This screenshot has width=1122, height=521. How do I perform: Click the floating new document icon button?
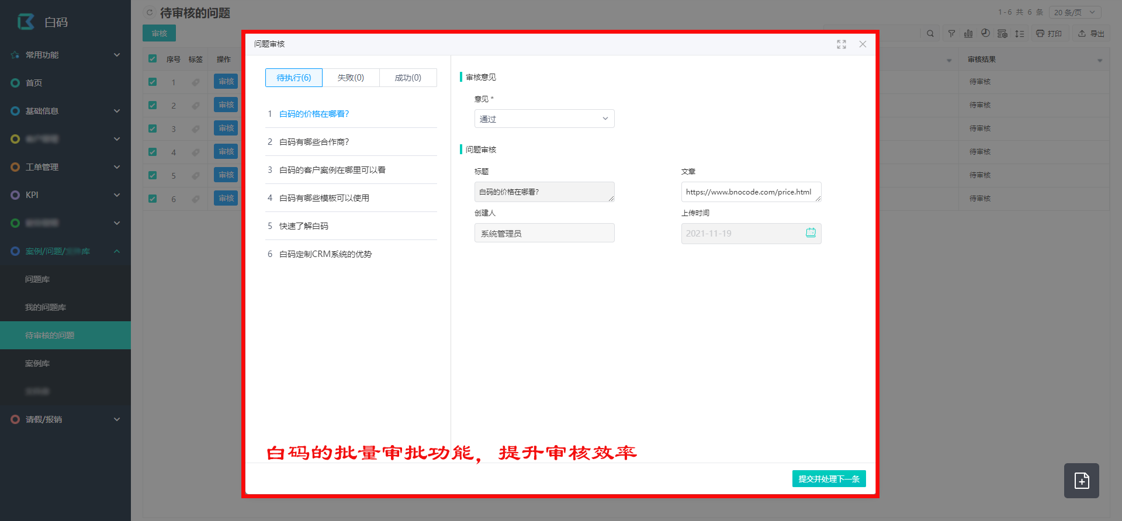(1082, 481)
